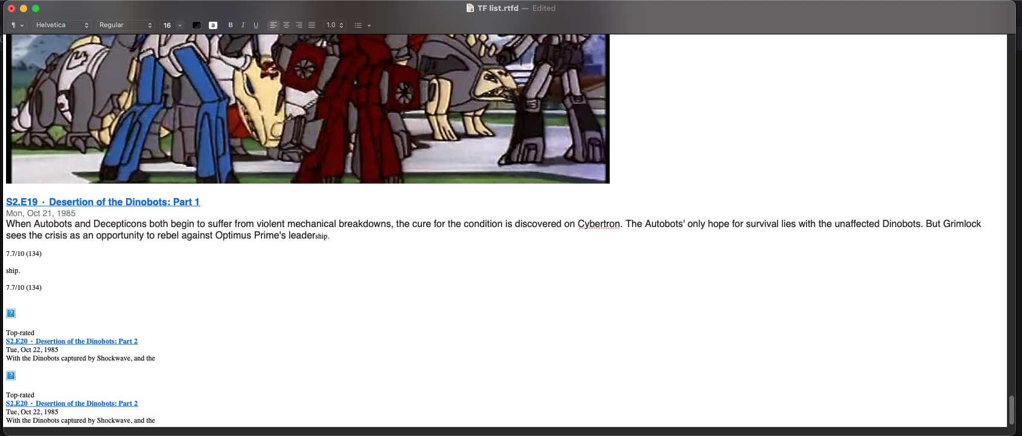Open the bottom S2.E20 Desertion Part 2 link
The image size is (1022, 436).
point(72,403)
